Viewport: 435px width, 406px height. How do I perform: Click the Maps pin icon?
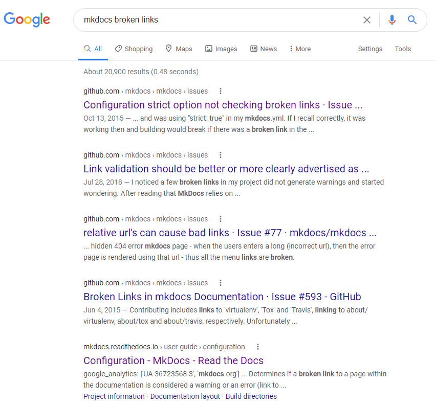click(168, 49)
